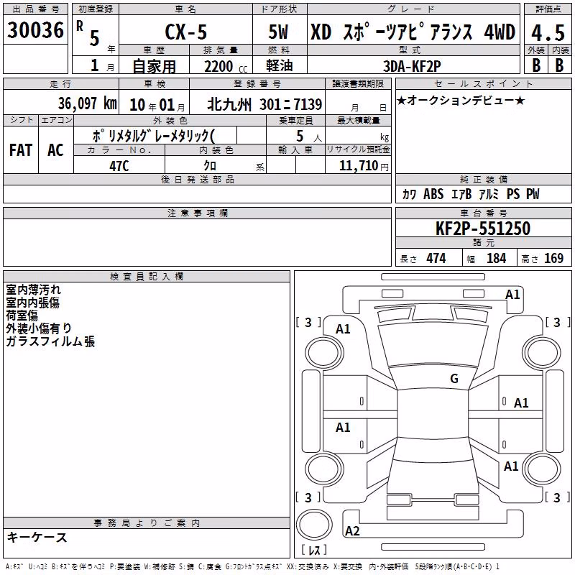Click the G mark on the windshield
This screenshot has width=575, height=575.
pyautogui.click(x=454, y=378)
